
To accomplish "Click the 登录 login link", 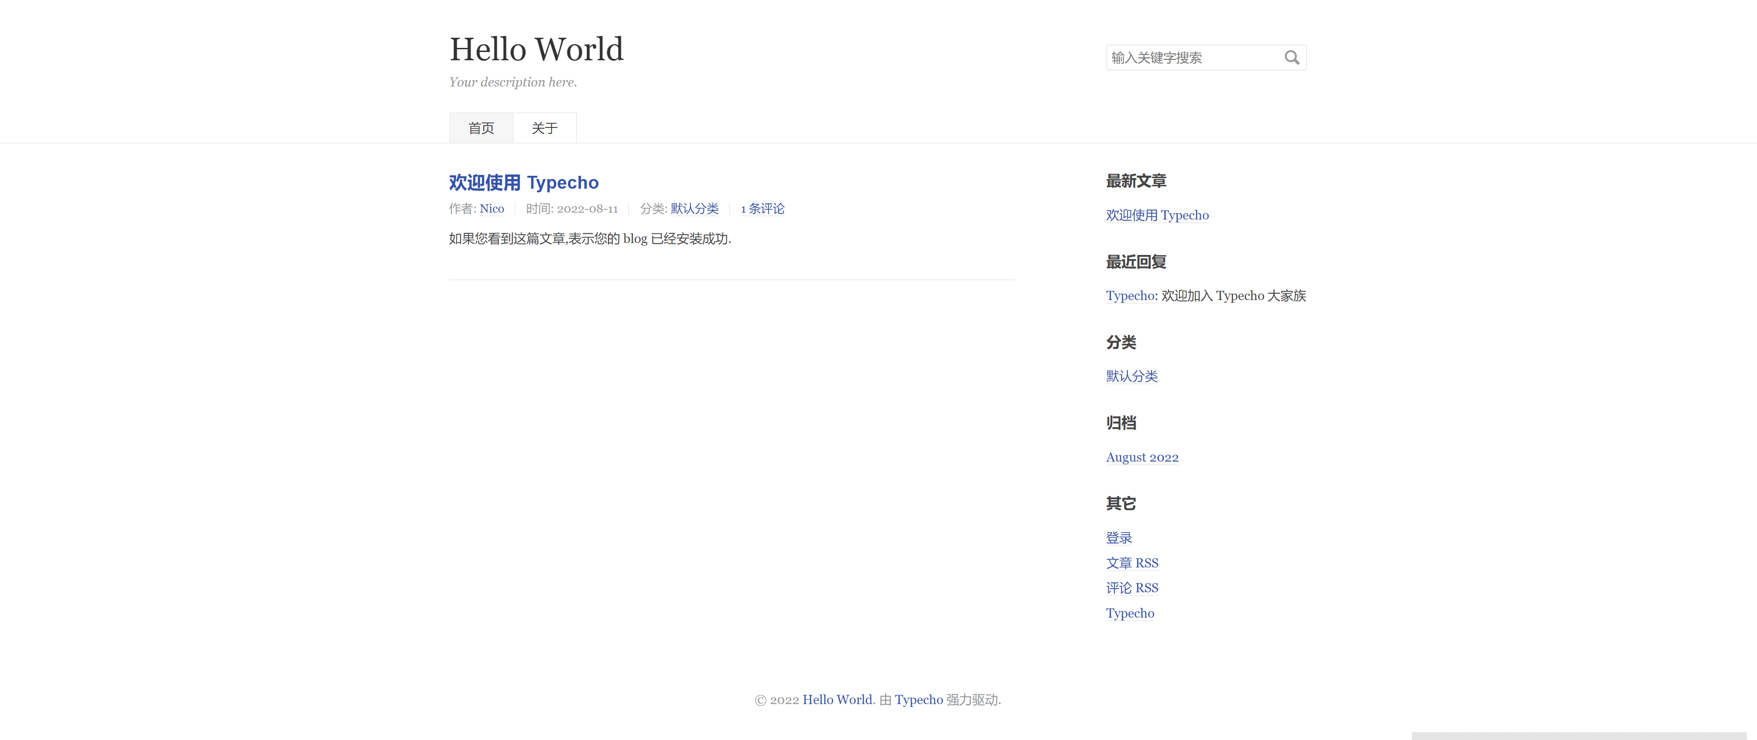I will tap(1119, 538).
